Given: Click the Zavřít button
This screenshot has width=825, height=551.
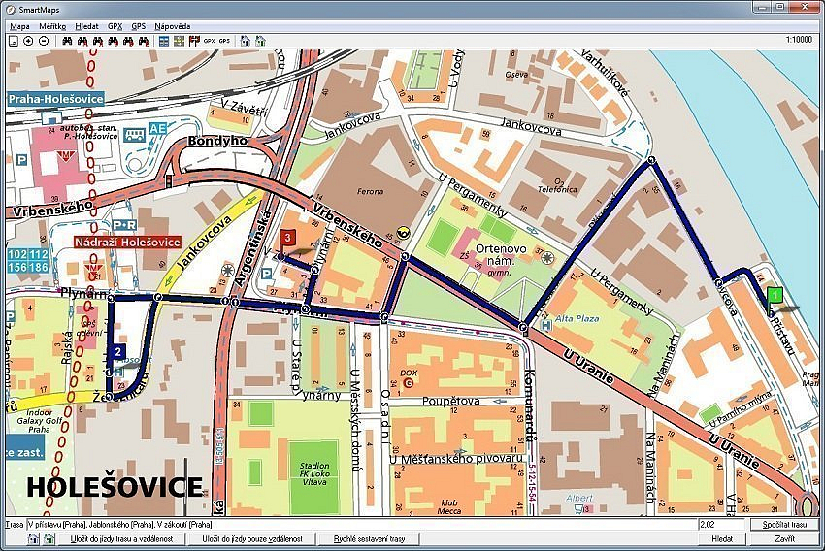Looking at the screenshot, I should (784, 538).
